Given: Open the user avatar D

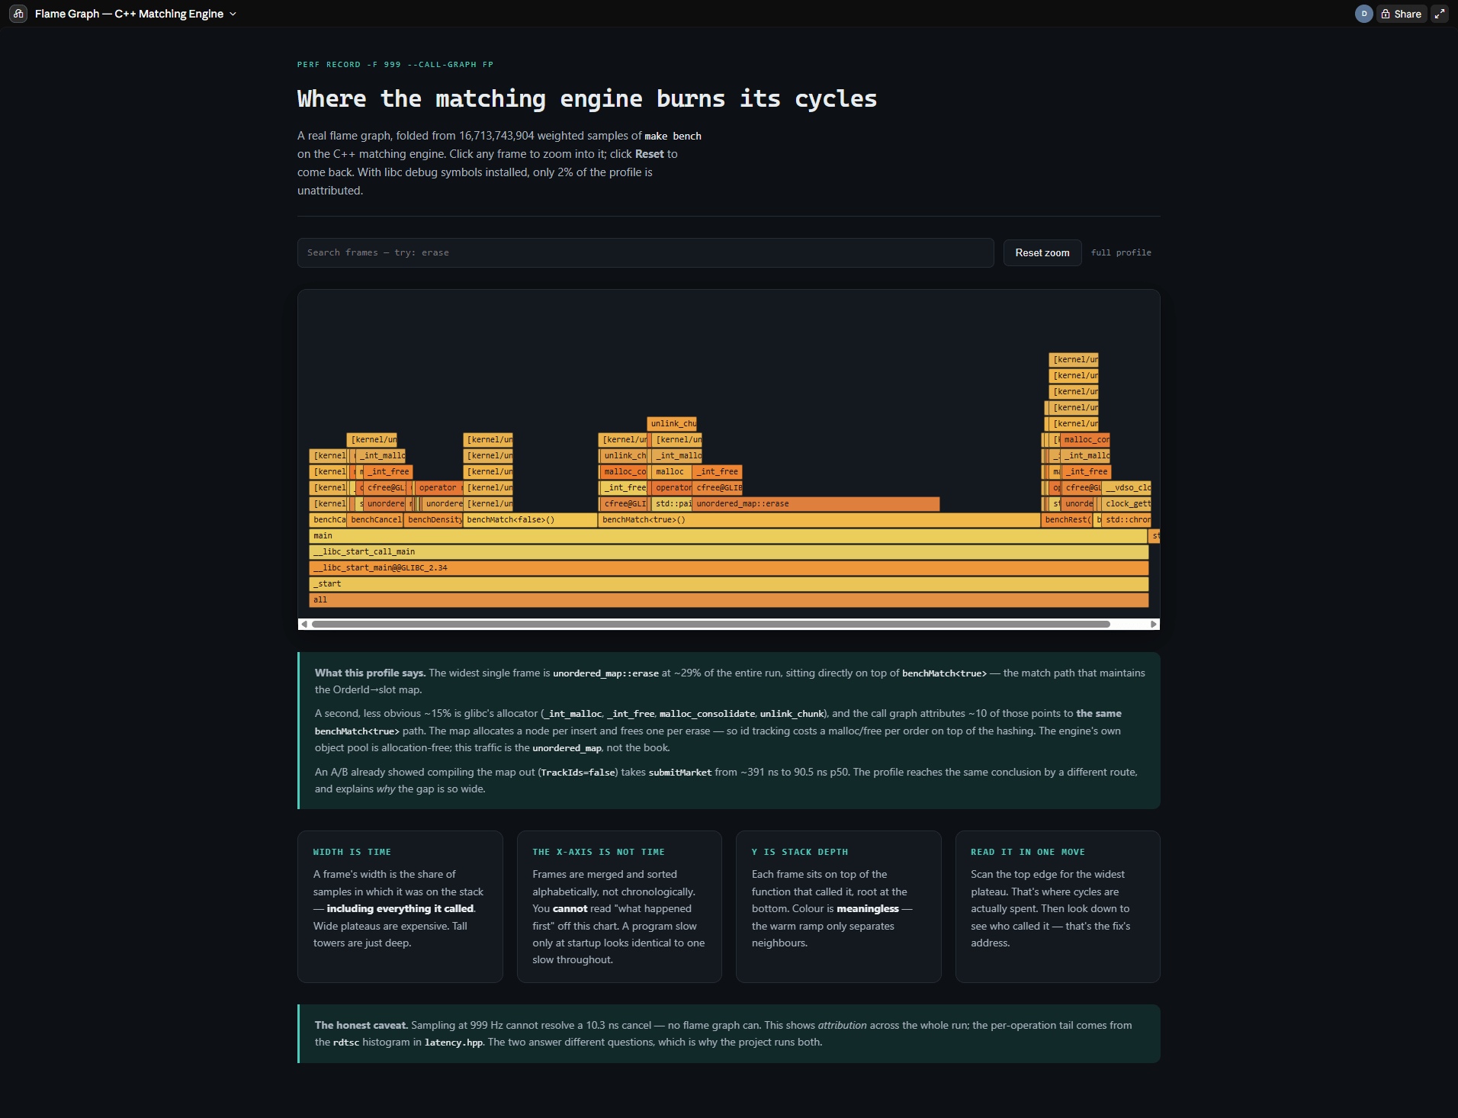Looking at the screenshot, I should (x=1363, y=14).
